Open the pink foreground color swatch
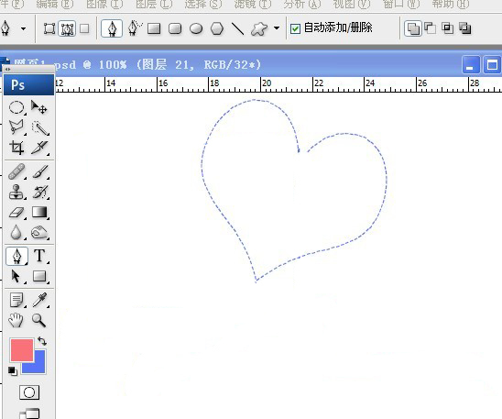502x419 pixels. point(22,350)
